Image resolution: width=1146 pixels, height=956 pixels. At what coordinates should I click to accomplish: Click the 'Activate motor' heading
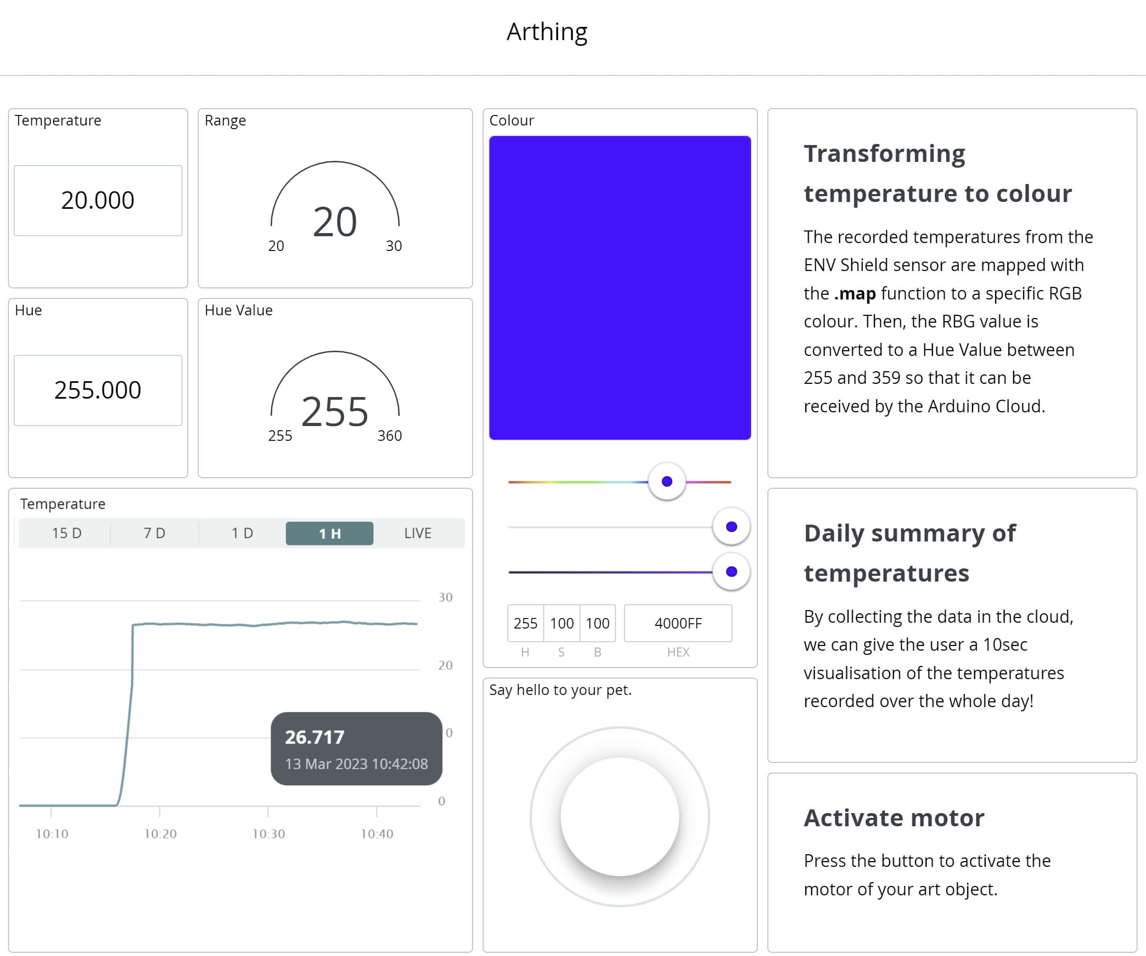tap(894, 818)
